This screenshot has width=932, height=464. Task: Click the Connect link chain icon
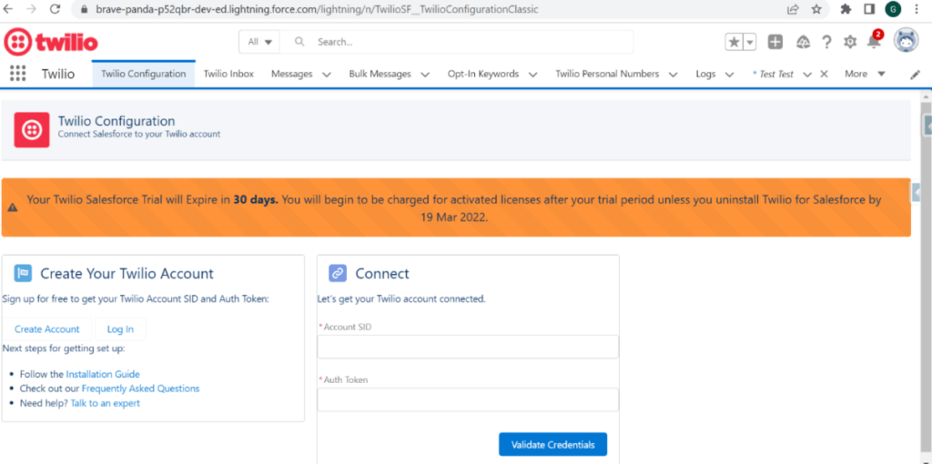point(338,273)
